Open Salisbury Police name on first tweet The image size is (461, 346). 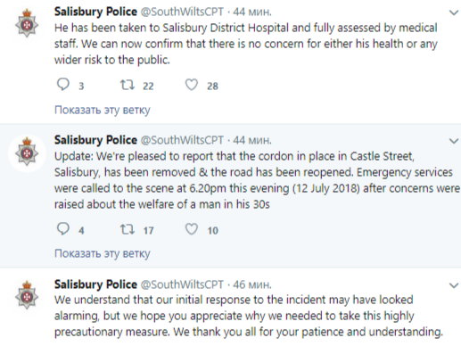coord(95,12)
